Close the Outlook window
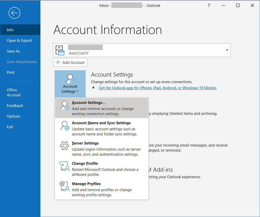The height and width of the screenshot is (217, 260). (x=252, y=6)
